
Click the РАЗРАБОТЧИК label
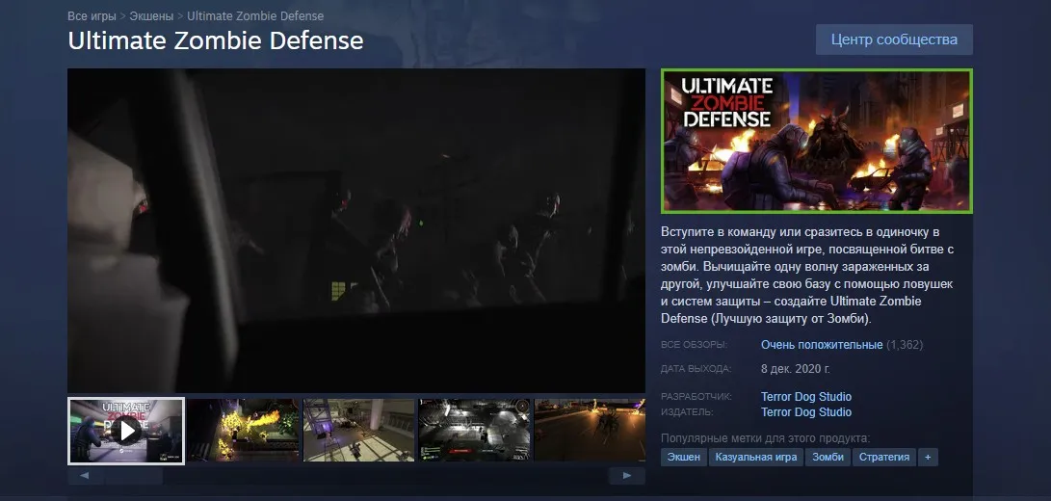(x=696, y=396)
